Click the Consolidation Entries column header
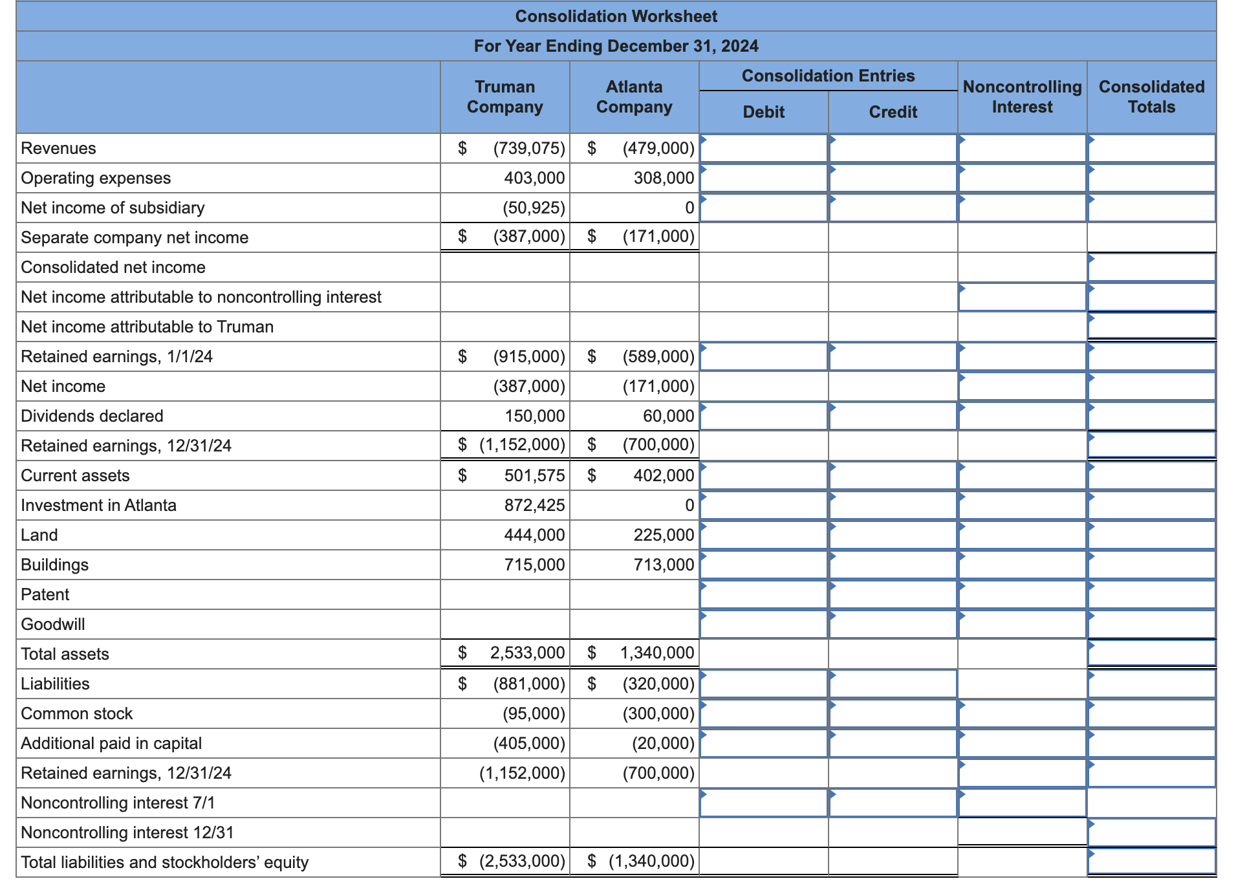Image resolution: width=1247 pixels, height=890 pixels. [x=828, y=76]
